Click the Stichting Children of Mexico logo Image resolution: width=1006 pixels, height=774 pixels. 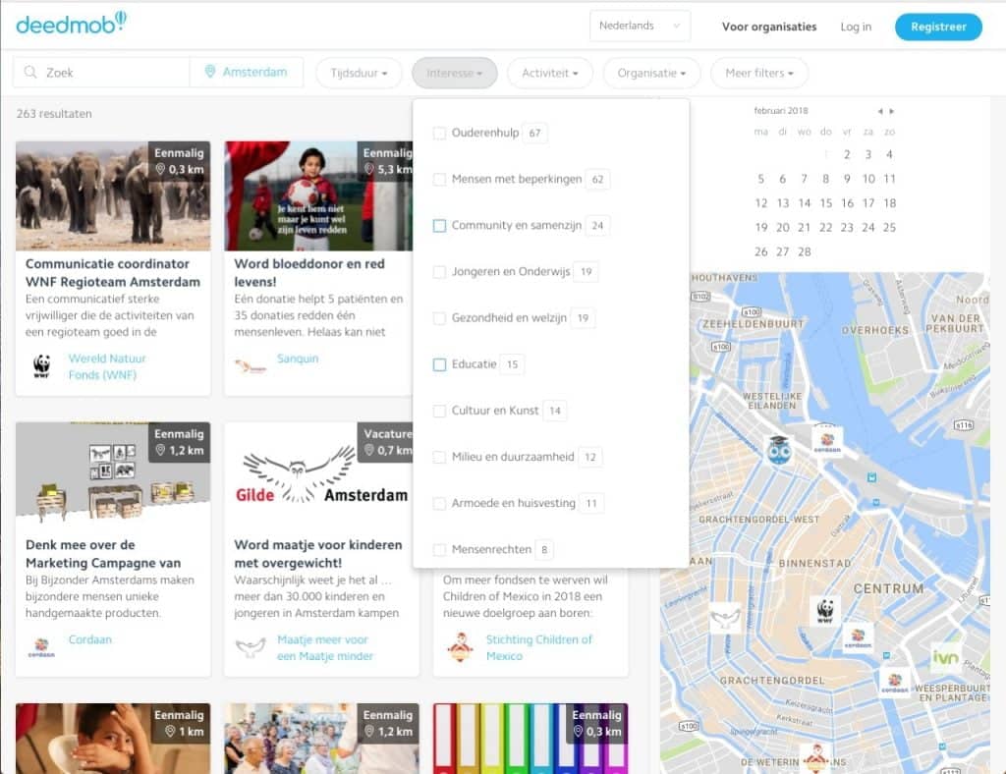click(x=460, y=647)
